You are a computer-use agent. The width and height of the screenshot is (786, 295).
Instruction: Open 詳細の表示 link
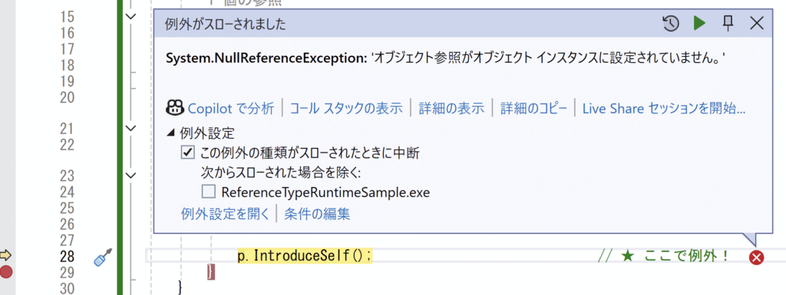pos(451,108)
